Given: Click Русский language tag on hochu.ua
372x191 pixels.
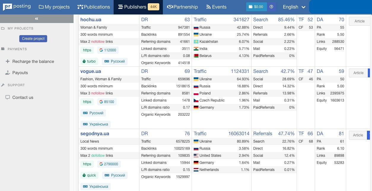Looking at the screenshot, I should 115,61.
